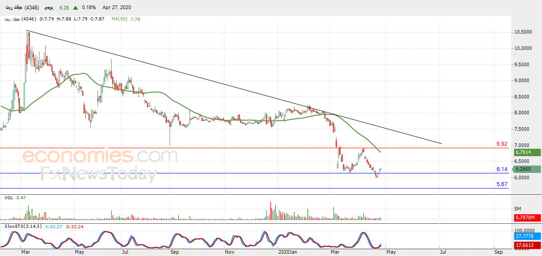Click the 10.5000 price axis label
The height and width of the screenshot is (256, 542).
pyautogui.click(x=524, y=32)
